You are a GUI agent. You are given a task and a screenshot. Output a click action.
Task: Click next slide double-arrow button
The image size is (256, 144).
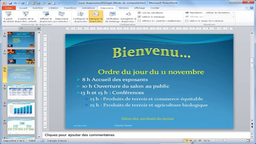pos(252,127)
